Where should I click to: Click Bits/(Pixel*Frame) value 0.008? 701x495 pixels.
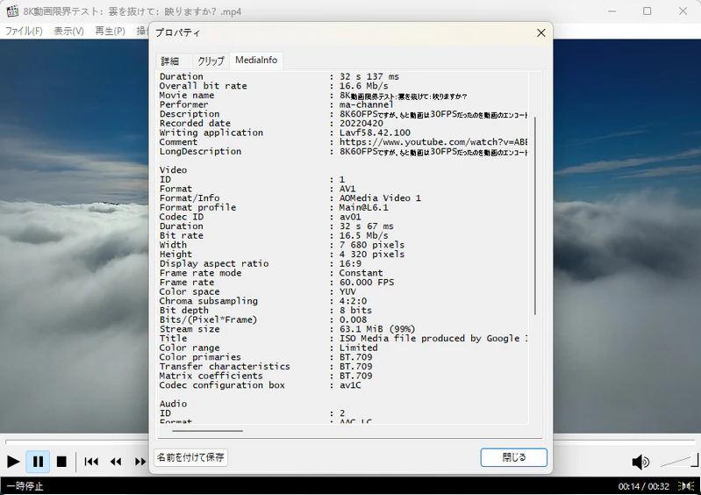353,319
